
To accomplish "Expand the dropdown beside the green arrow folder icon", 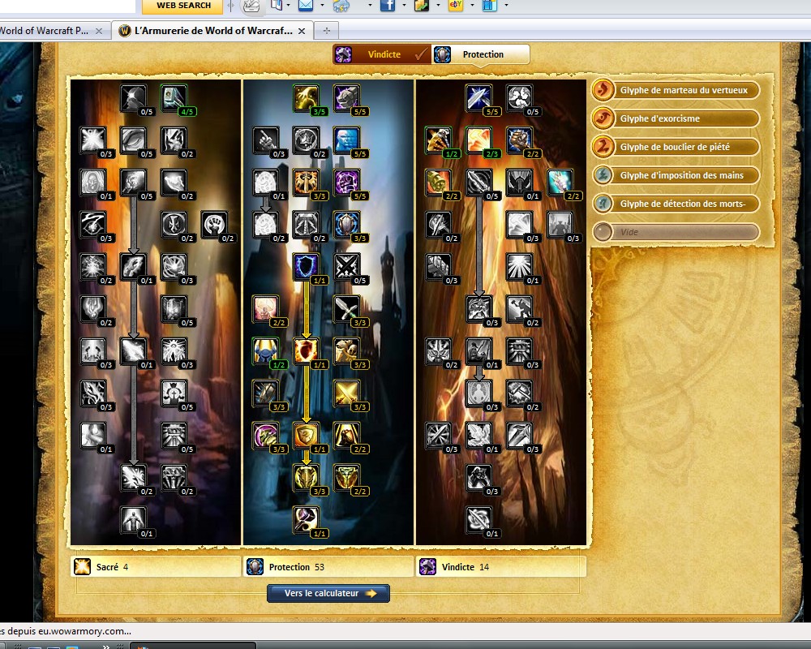I will tap(438, 6).
